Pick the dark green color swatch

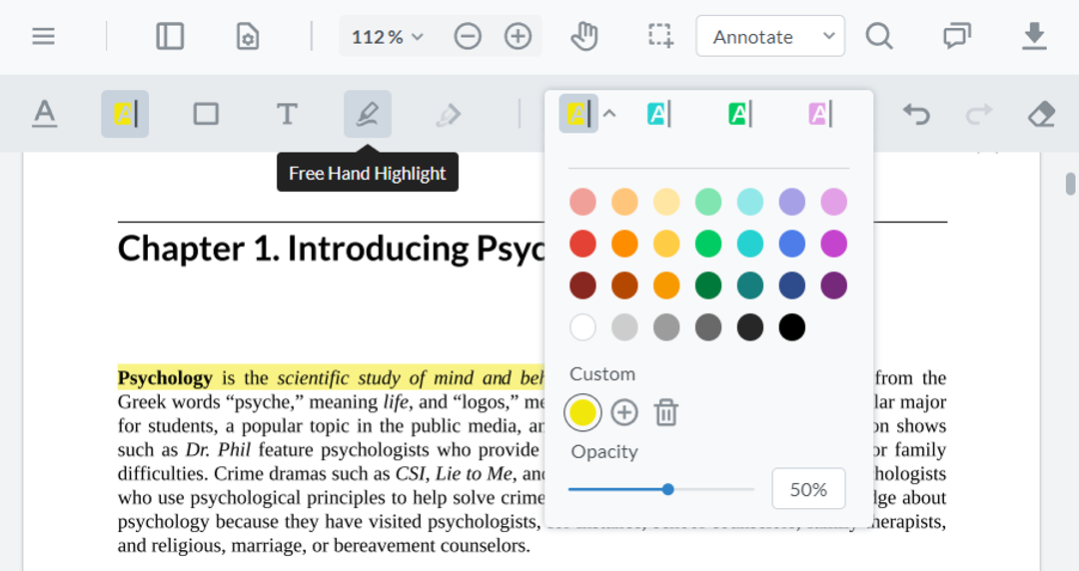point(708,285)
